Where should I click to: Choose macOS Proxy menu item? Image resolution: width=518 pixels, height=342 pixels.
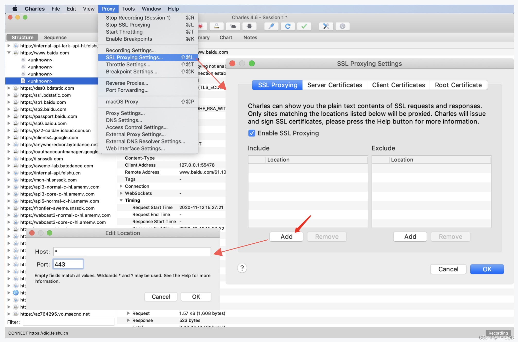coord(148,102)
